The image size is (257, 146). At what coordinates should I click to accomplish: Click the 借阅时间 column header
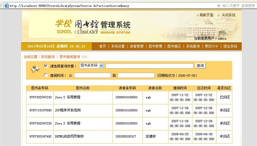[x=180, y=88]
